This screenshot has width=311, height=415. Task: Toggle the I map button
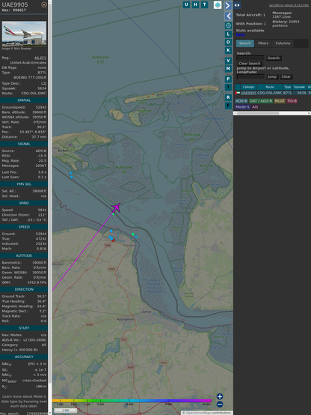pos(228,87)
